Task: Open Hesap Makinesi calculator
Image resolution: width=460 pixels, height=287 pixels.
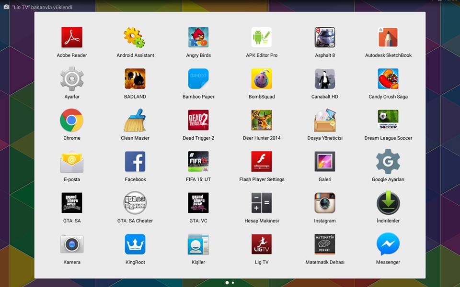Action: coord(262,203)
